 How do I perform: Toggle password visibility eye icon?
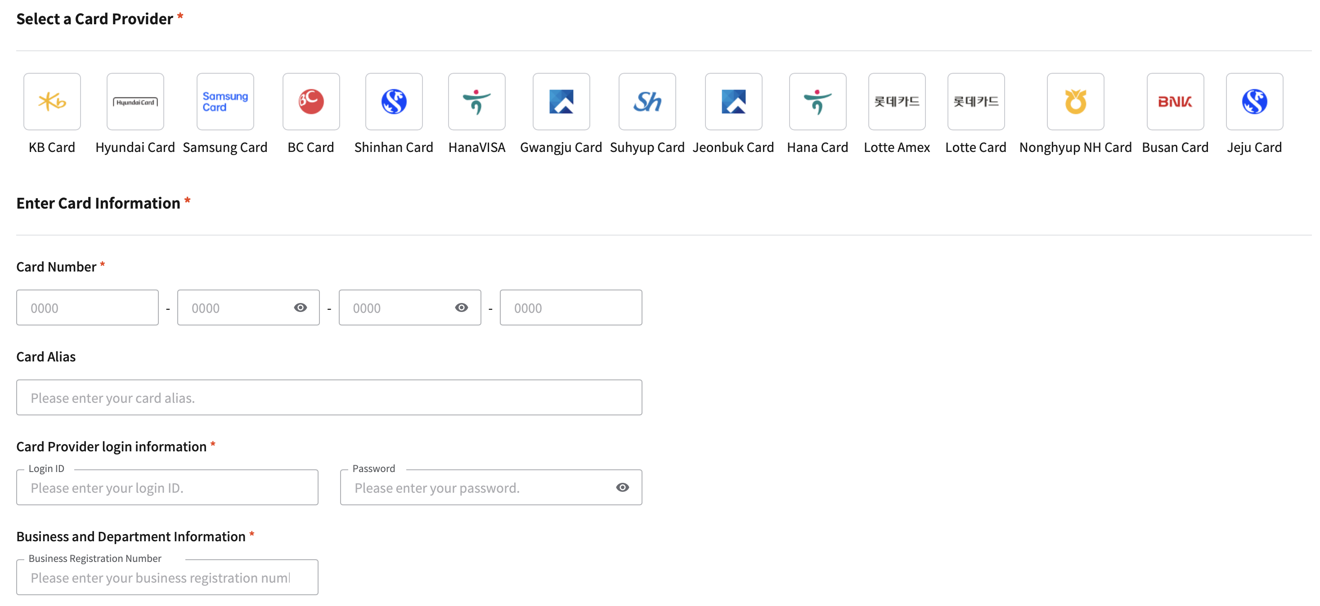pos(623,487)
